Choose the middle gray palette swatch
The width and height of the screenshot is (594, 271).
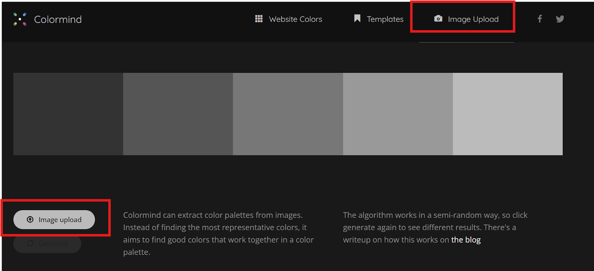pyautogui.click(x=288, y=114)
